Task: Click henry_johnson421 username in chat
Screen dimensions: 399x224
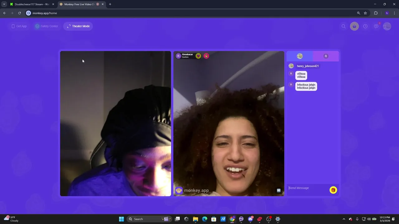Action: (x=308, y=66)
